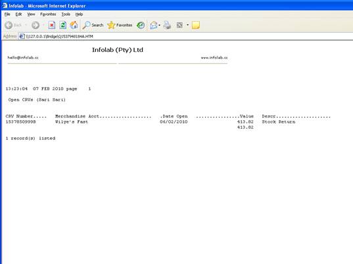Screen dimensions: 353x264
Task: Open History with green clock icon
Action: tap(141, 25)
